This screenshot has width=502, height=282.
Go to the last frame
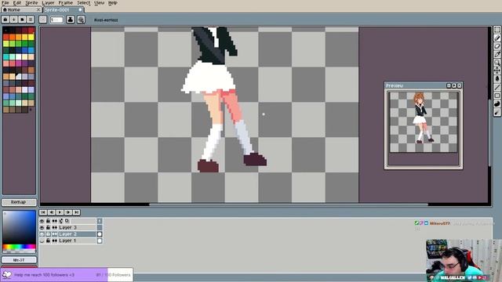[76, 212]
